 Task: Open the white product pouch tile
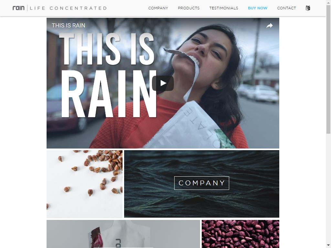[x=123, y=234]
